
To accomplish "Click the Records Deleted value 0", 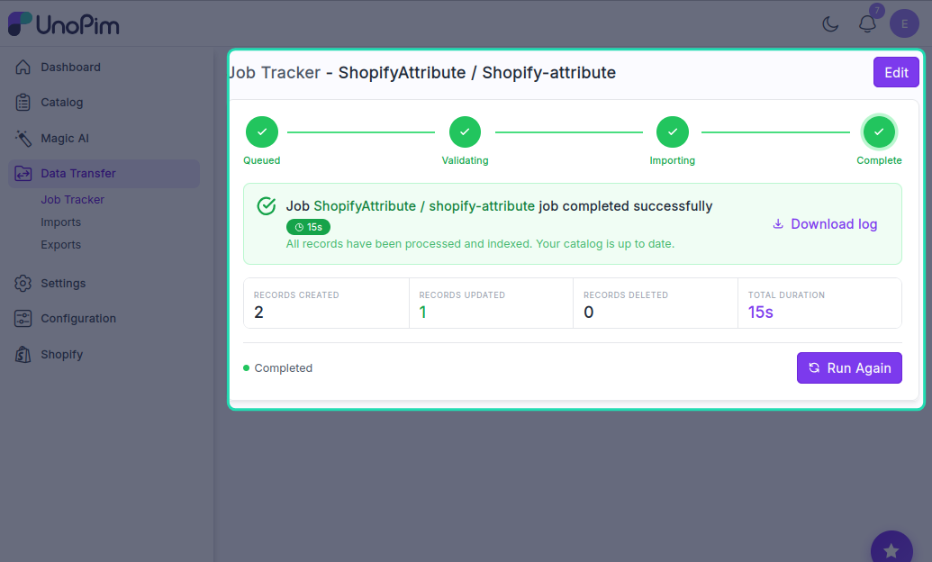I will point(588,313).
